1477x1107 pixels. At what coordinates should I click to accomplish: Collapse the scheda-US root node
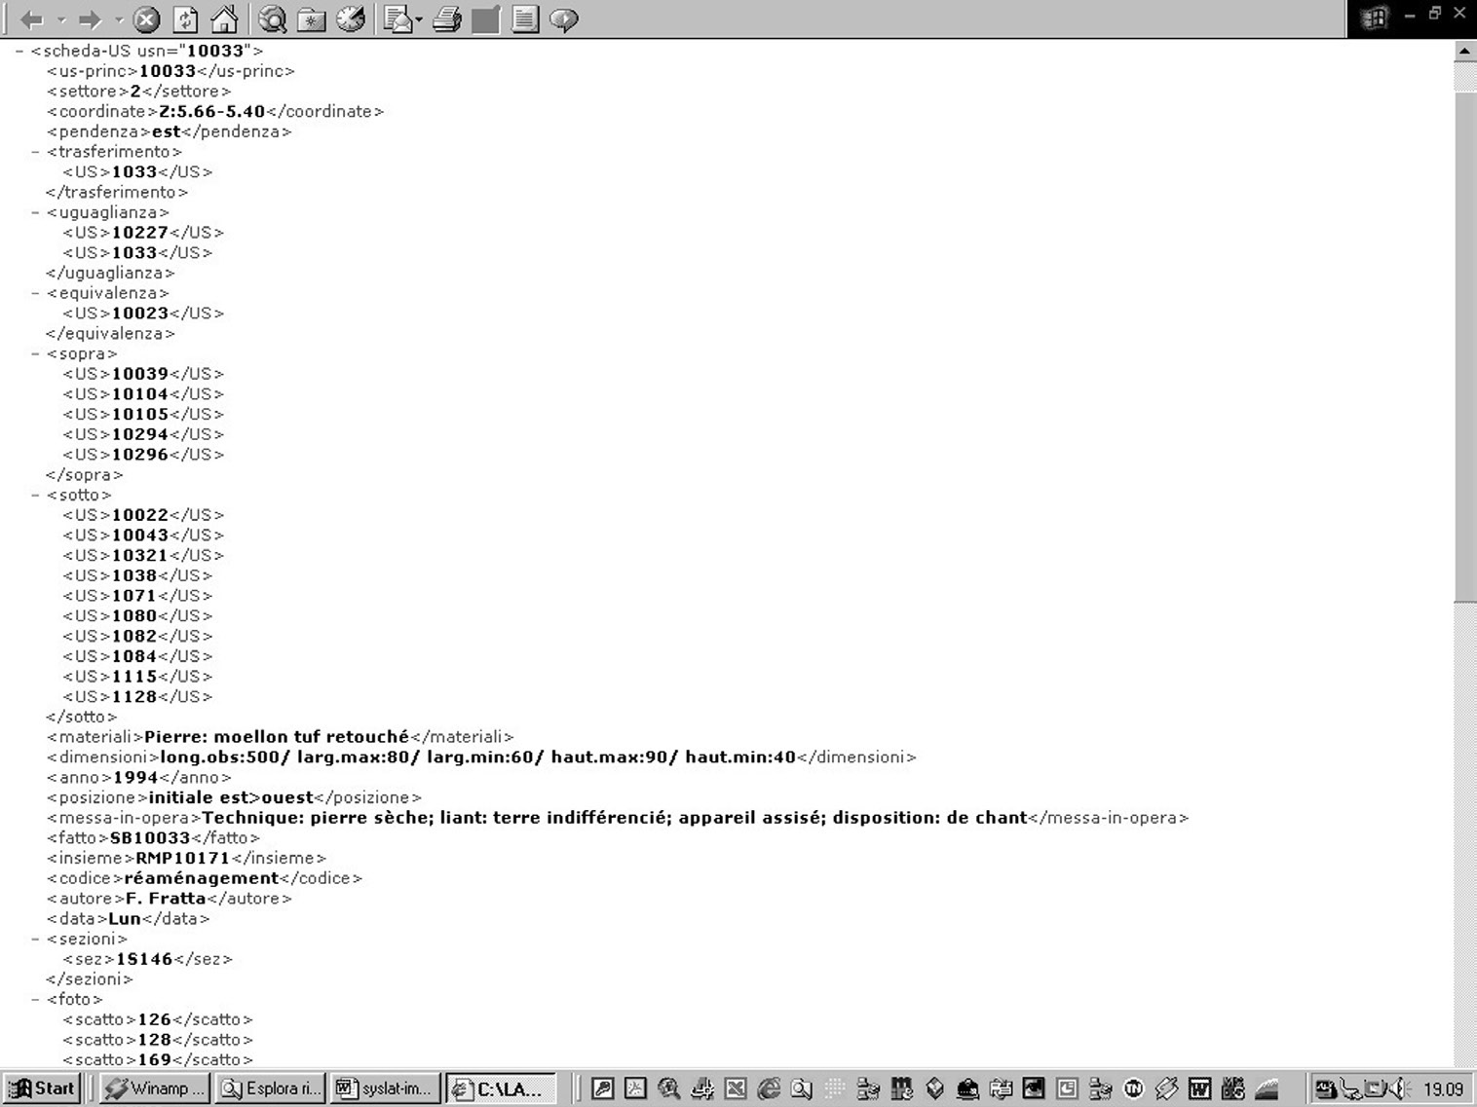(19, 51)
